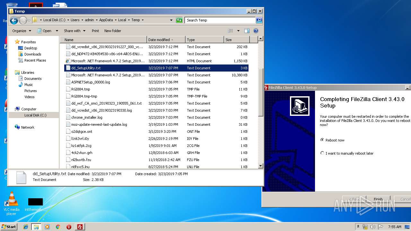This screenshot has width=411, height=231.
Task: Select Documents library in navigation pane
Action: tap(33, 79)
